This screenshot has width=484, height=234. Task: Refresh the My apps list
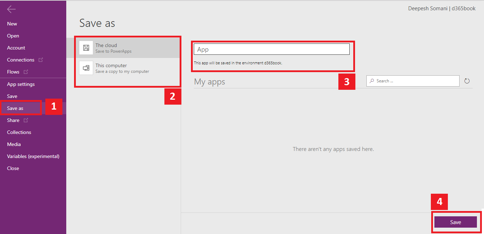click(467, 81)
